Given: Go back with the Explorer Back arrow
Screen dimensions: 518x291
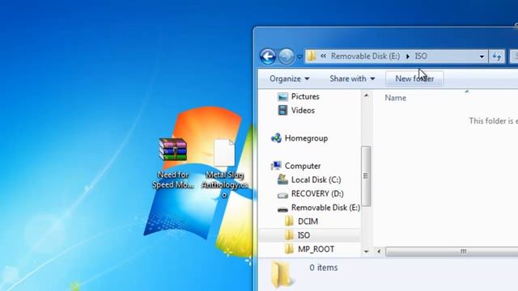Looking at the screenshot, I should click(268, 57).
